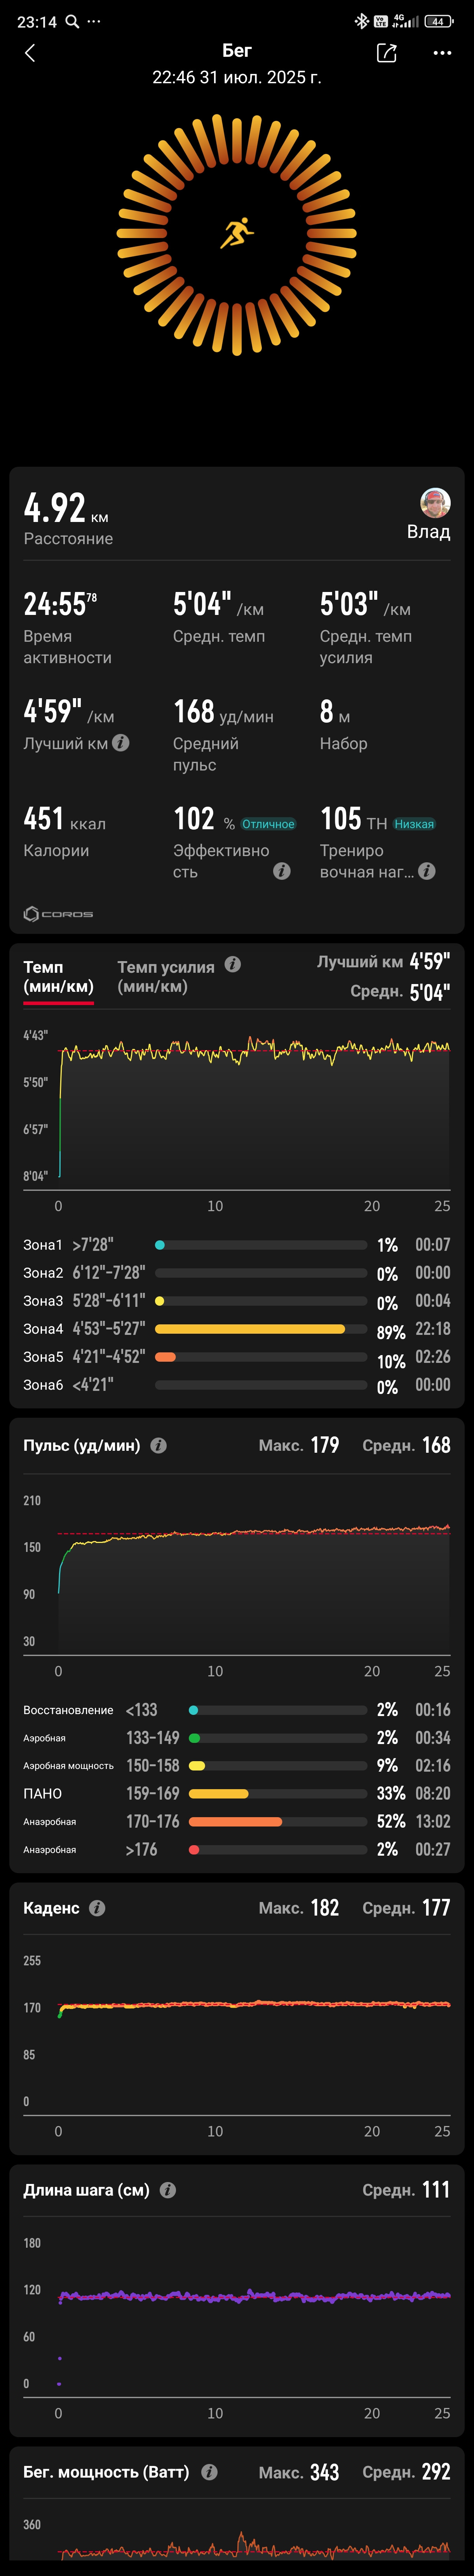474x2576 pixels.
Task: Tap info icon next to Длина шага
Action: [x=167, y=2190]
